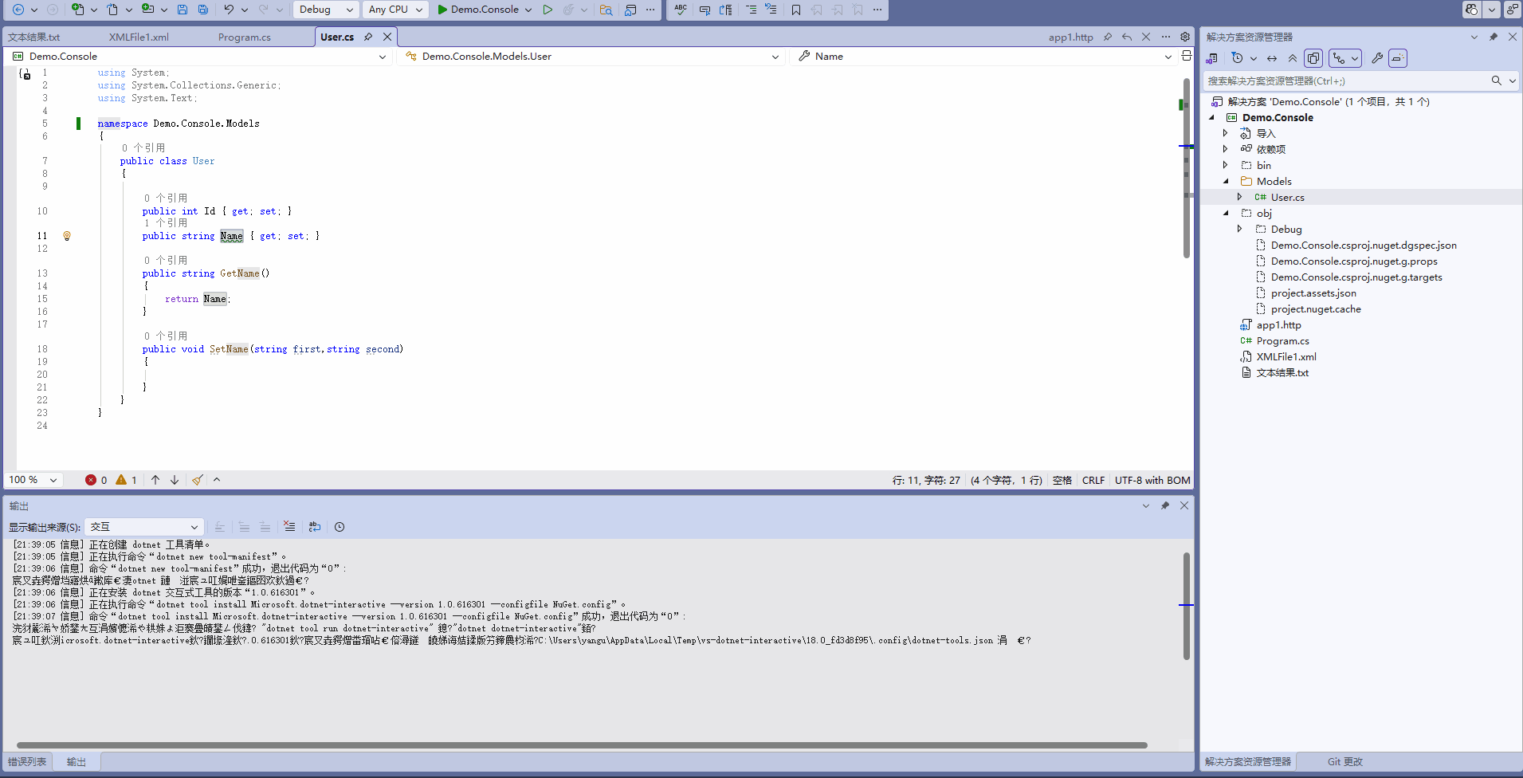
Task: Collapse all nodes in Solution Explorer
Action: (1293, 58)
